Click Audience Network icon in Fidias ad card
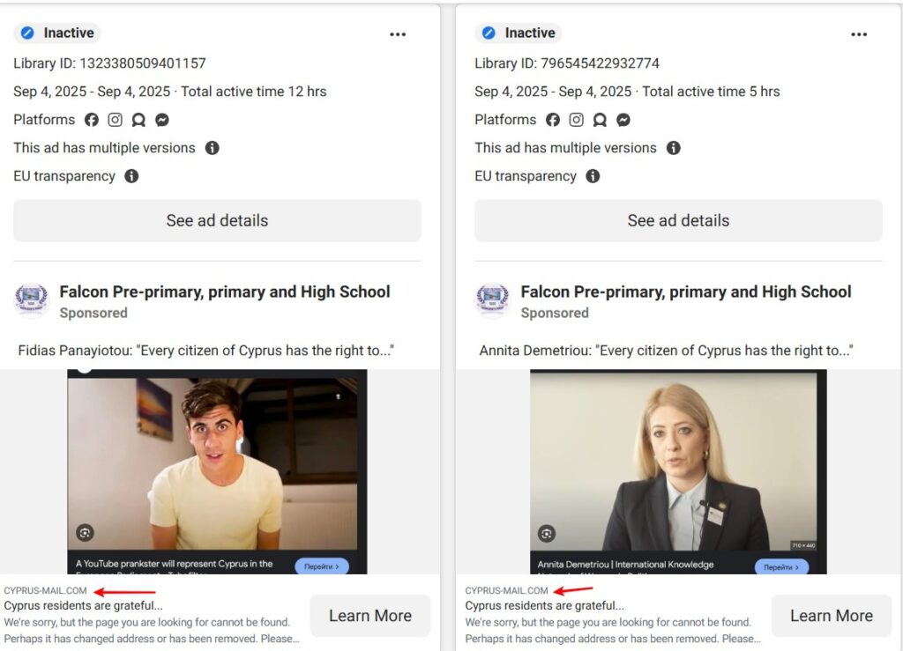The image size is (903, 651). (138, 120)
